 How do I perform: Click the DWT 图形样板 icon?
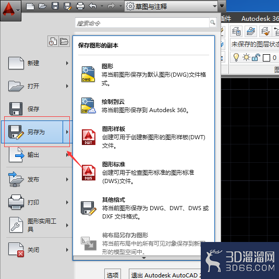click(89, 137)
